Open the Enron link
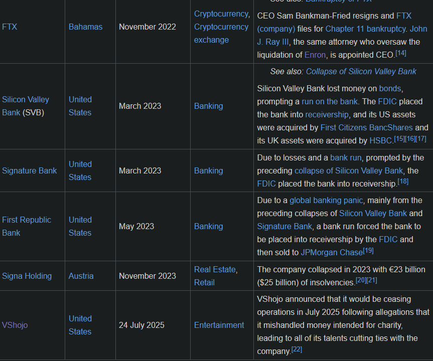 click(x=315, y=55)
